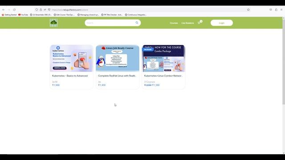Image resolution: width=285 pixels, height=160 pixels.
Task: Open the Firefox hamburger menu
Action: pyautogui.click(x=281, y=10)
